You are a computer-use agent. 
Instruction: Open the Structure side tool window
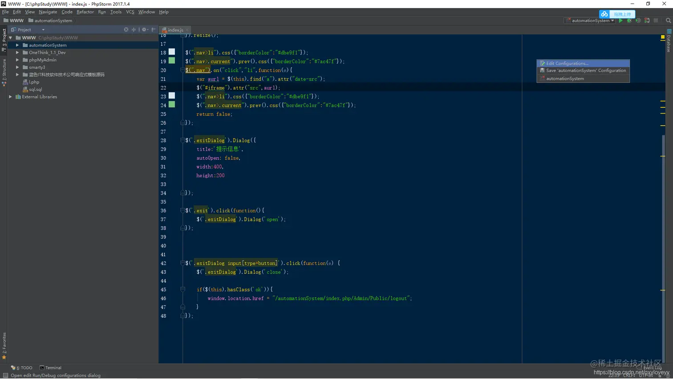[4, 72]
